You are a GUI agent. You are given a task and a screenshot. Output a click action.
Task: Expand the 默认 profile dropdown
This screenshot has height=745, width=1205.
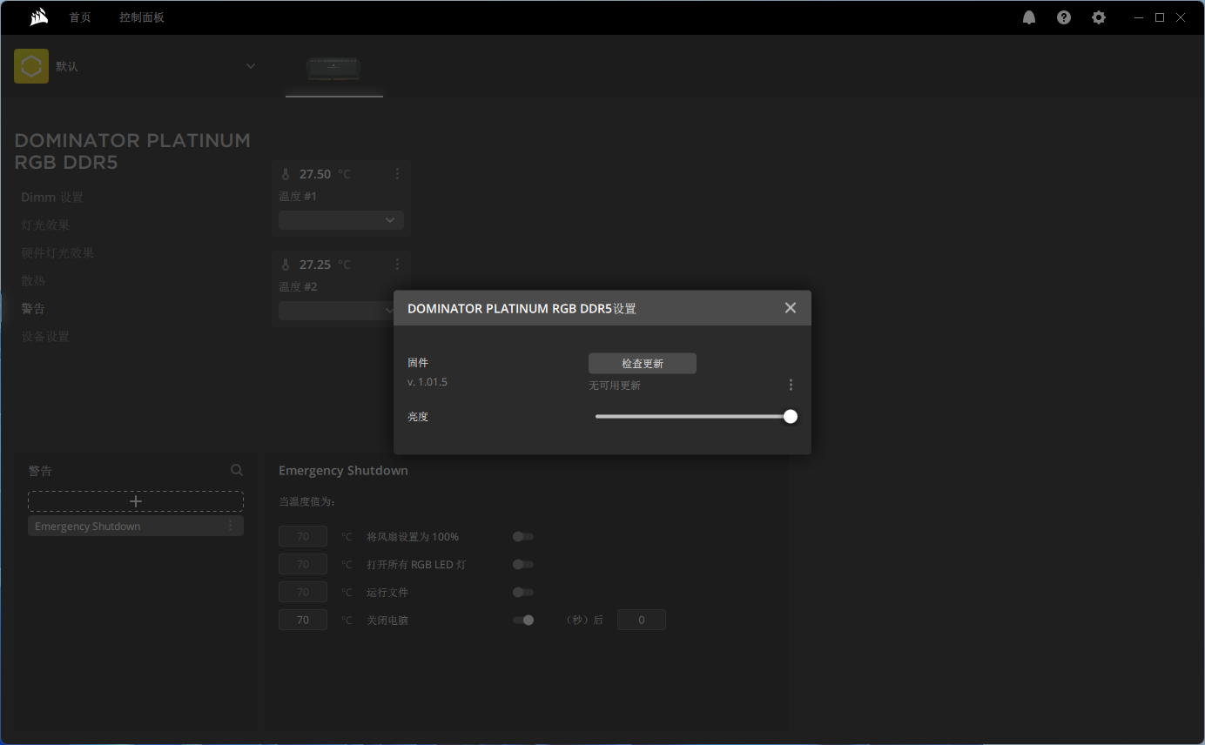click(x=251, y=66)
